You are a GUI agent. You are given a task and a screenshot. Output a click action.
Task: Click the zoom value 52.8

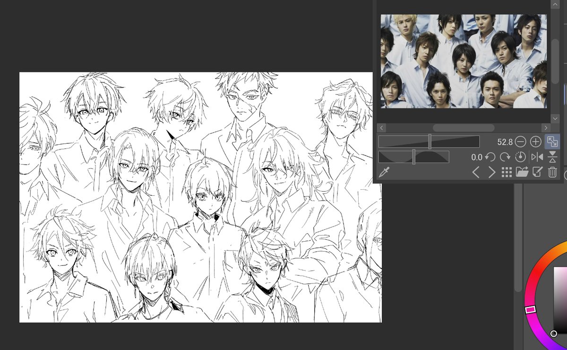(505, 142)
